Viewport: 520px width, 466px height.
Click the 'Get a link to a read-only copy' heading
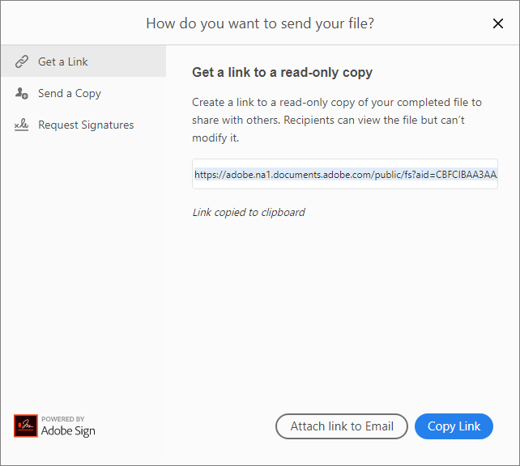282,73
